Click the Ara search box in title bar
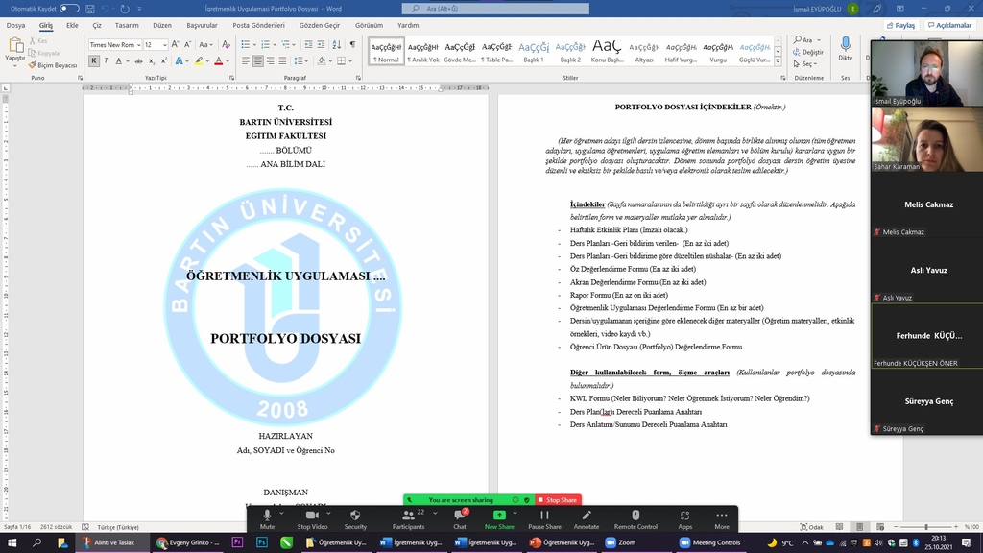 [x=495, y=8]
